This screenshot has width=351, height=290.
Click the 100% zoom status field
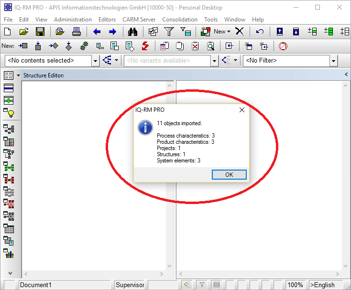[x=295, y=285]
